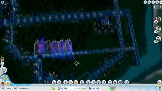Open the top-left view toggle icon
162x91 pixels.
coord(2,2)
